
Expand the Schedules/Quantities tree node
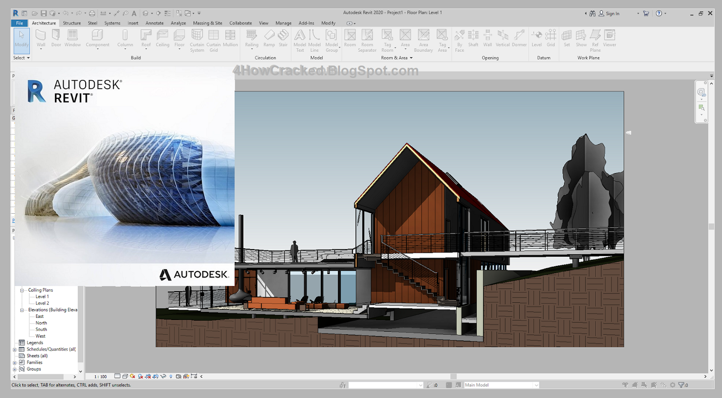pyautogui.click(x=14, y=350)
